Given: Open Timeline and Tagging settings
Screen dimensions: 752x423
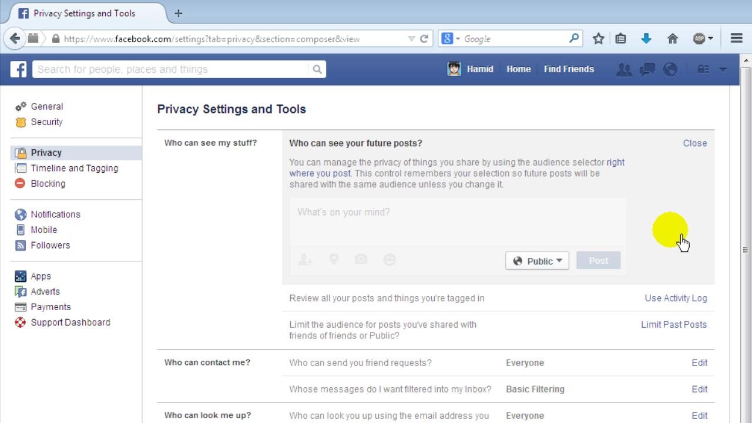Looking at the screenshot, I should [x=75, y=168].
